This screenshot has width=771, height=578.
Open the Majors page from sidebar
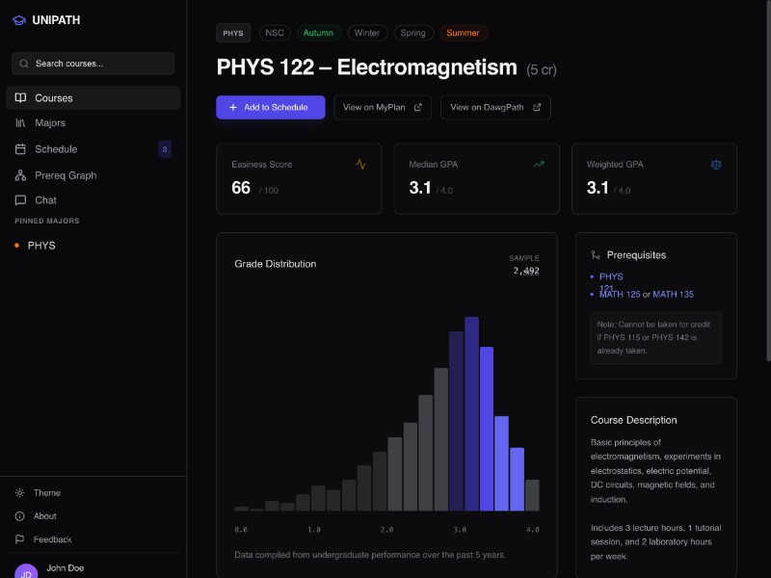pos(50,123)
